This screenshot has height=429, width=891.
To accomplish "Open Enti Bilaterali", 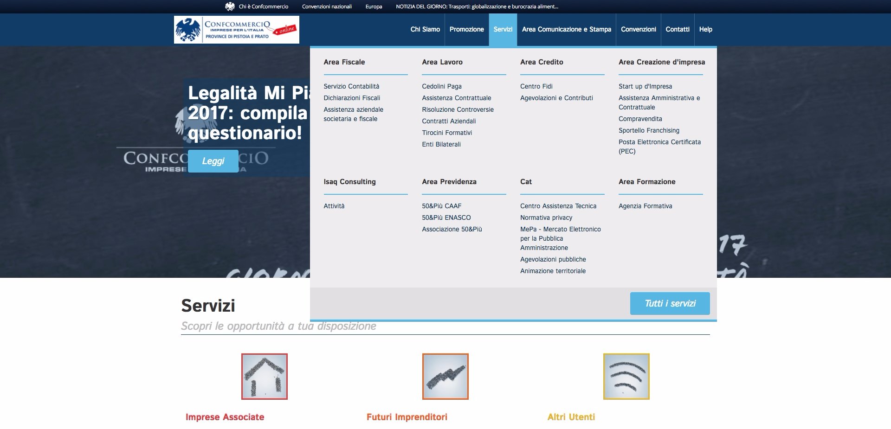I will pyautogui.click(x=441, y=144).
